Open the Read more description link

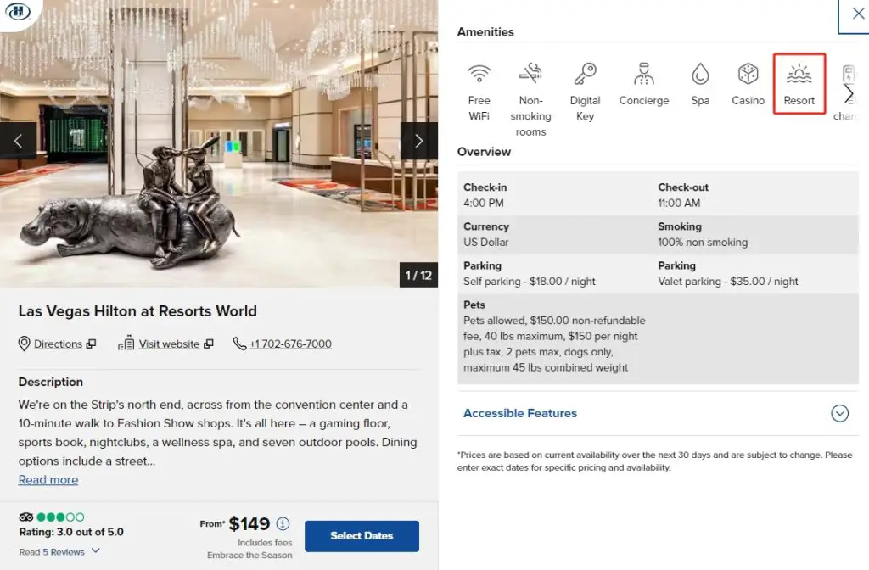[x=48, y=479]
